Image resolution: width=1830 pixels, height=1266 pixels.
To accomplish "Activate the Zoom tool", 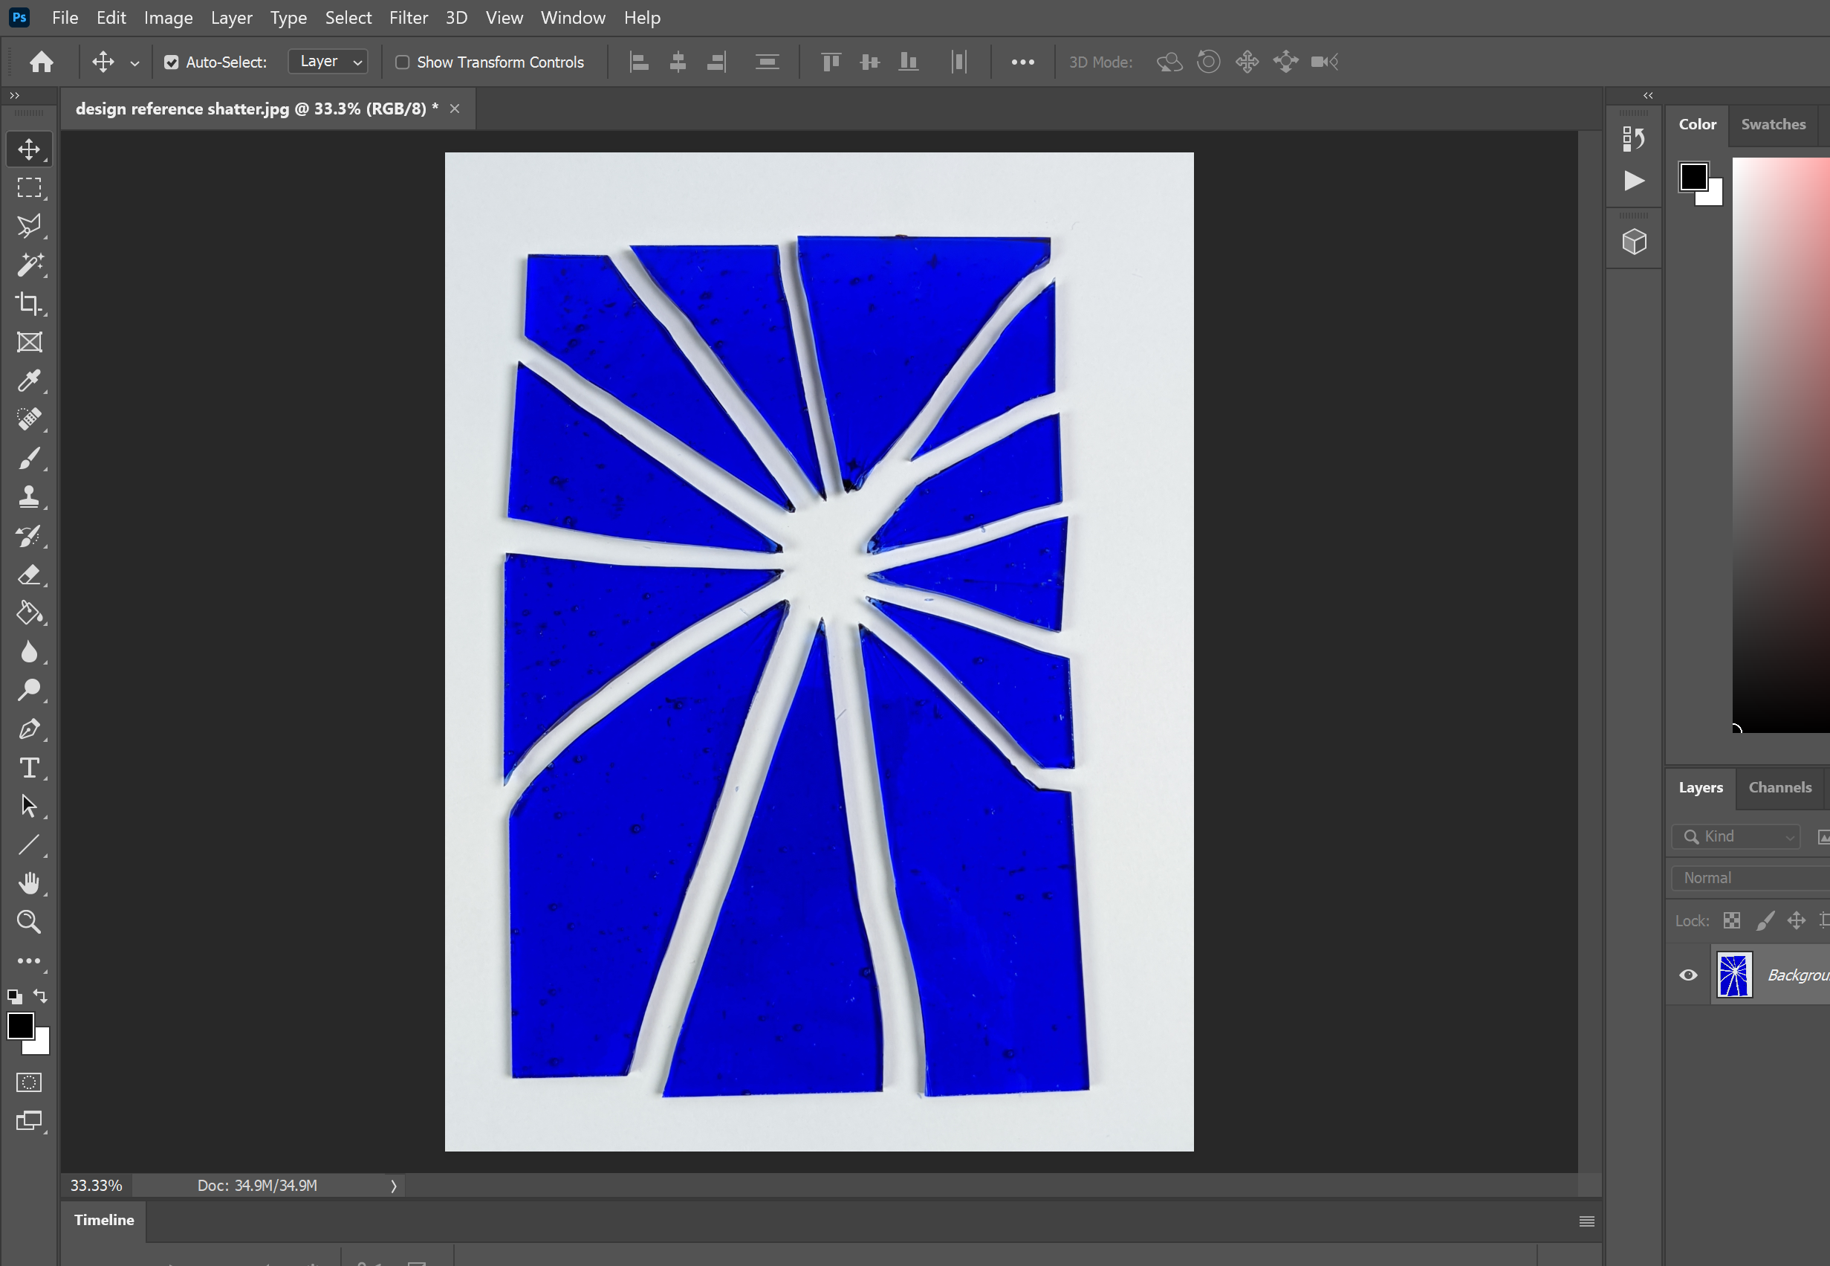I will pyautogui.click(x=29, y=922).
